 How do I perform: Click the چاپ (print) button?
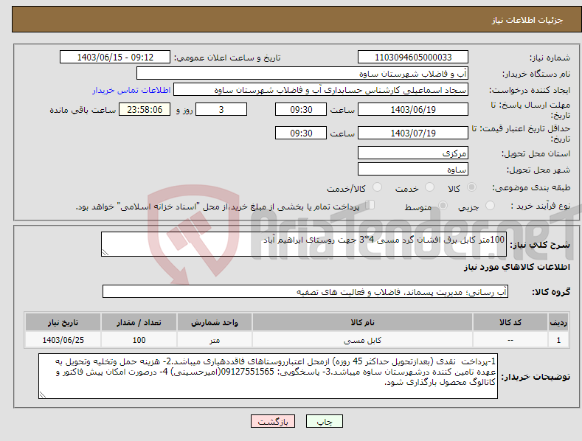pyautogui.click(x=324, y=421)
